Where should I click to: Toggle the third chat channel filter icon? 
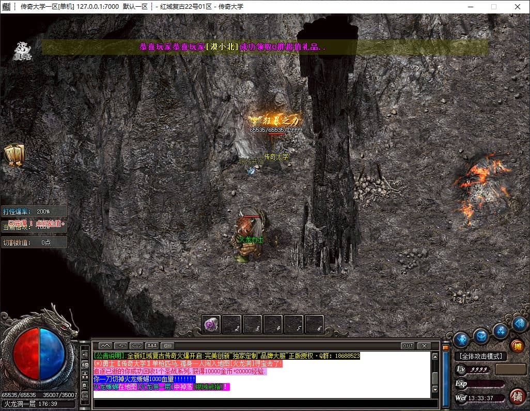point(85,375)
